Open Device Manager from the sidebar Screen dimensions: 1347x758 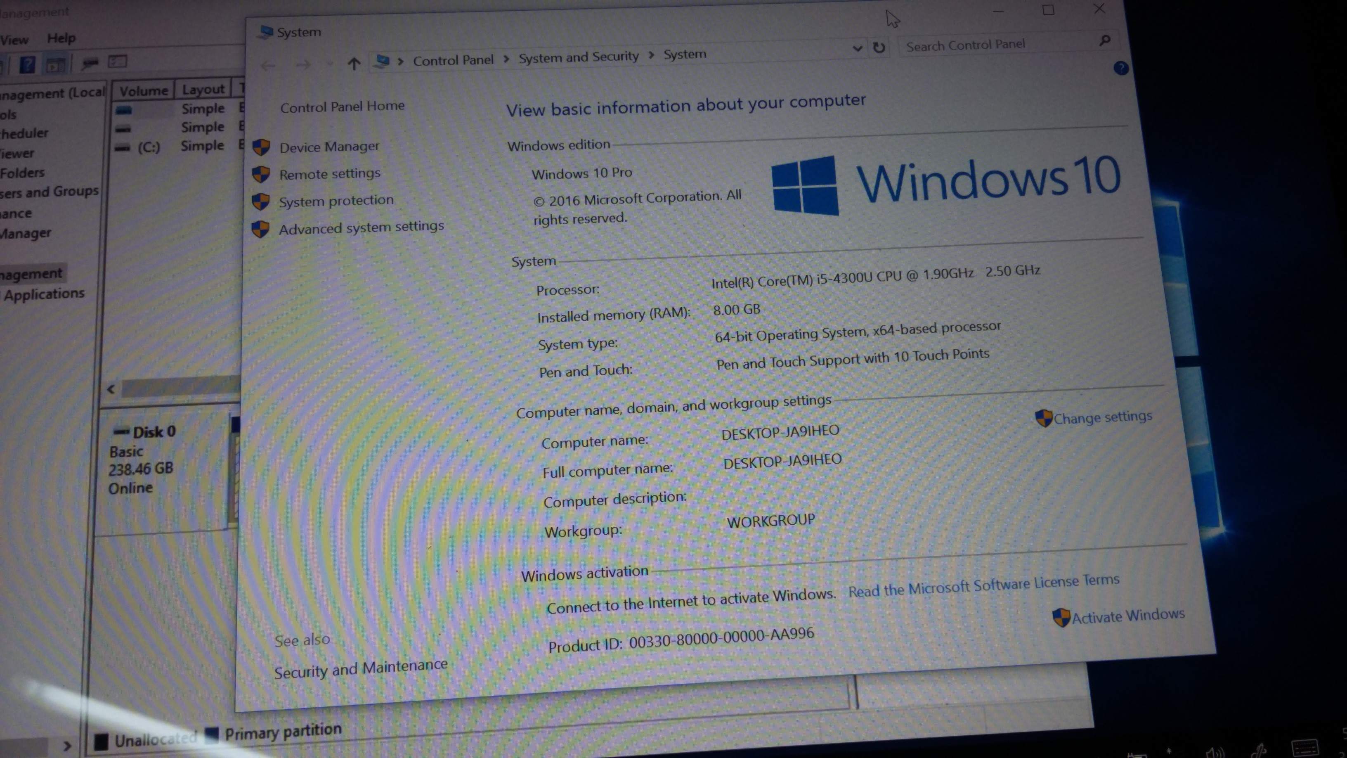click(x=329, y=147)
